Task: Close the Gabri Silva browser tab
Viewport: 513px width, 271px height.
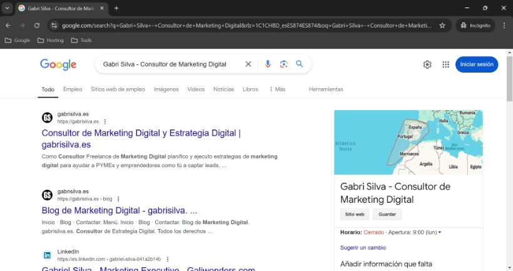Action: pos(102,8)
